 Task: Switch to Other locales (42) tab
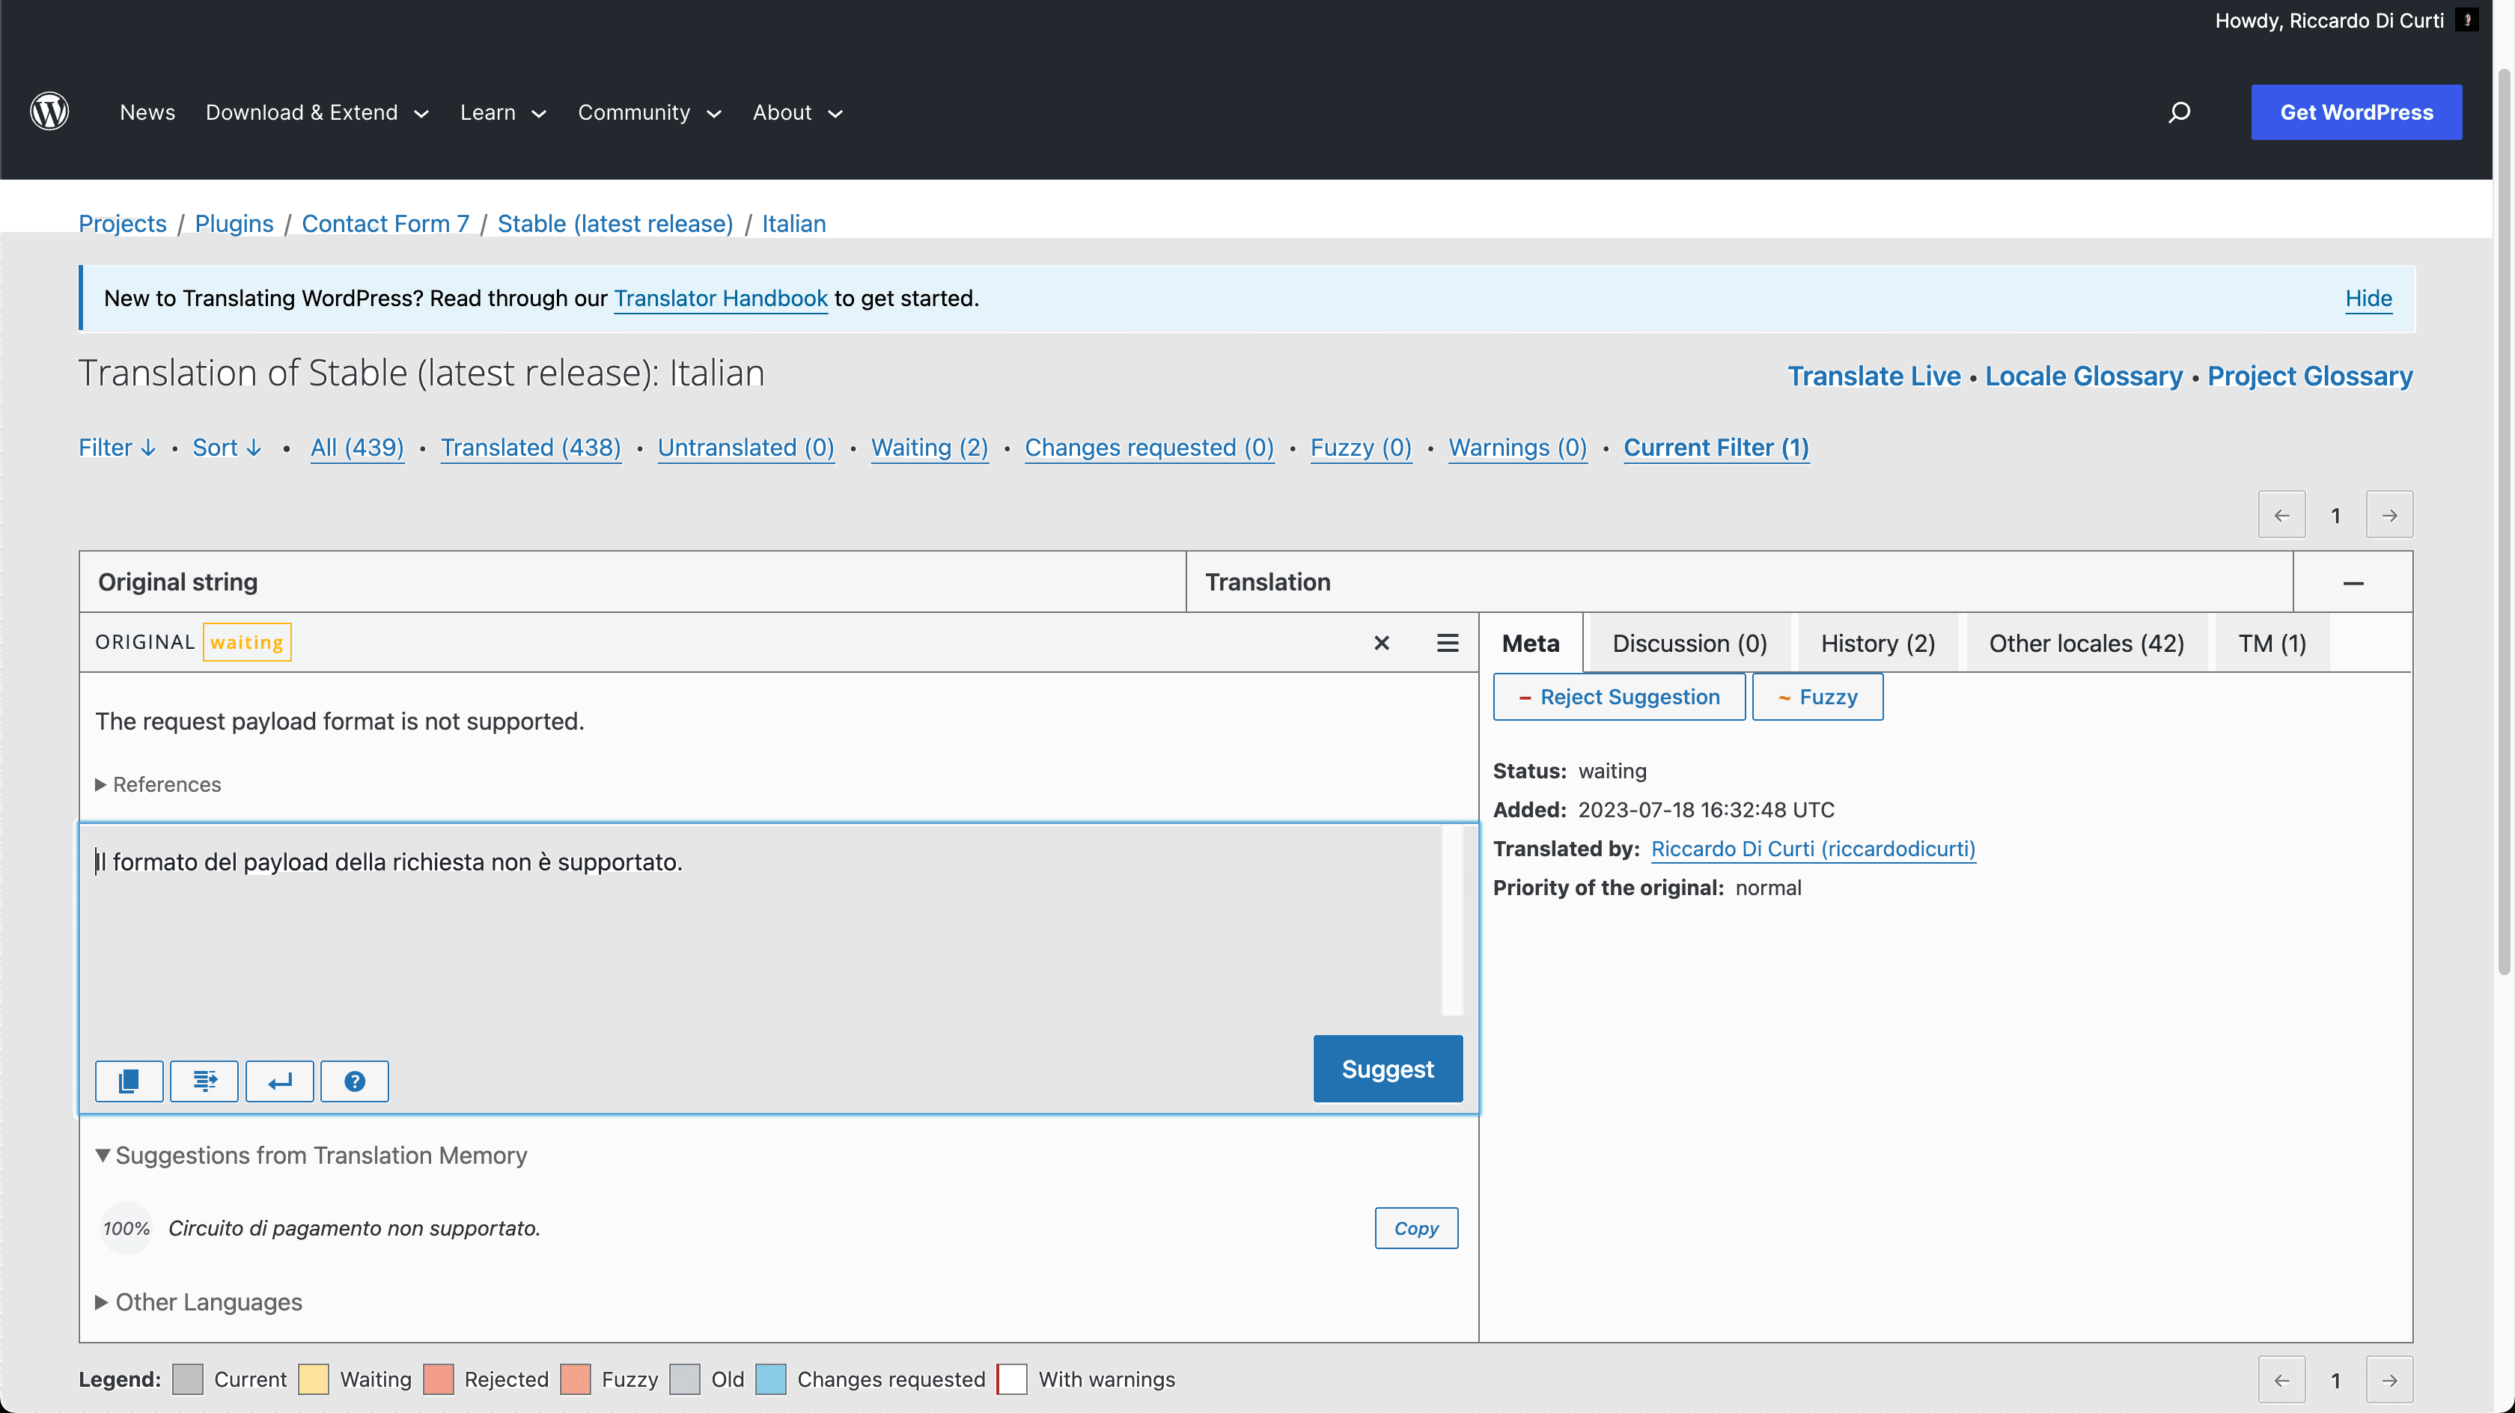coord(2086,644)
